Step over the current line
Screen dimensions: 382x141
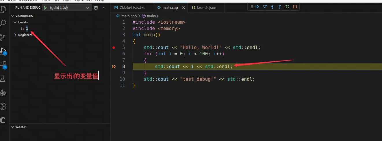265,7
